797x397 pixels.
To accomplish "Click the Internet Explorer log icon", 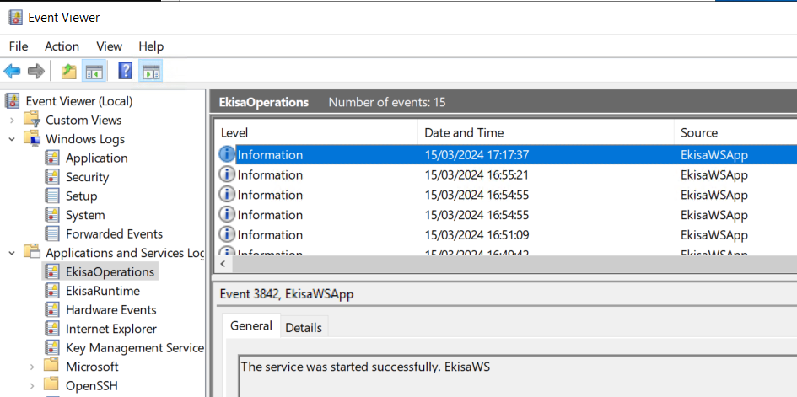I will [52, 329].
